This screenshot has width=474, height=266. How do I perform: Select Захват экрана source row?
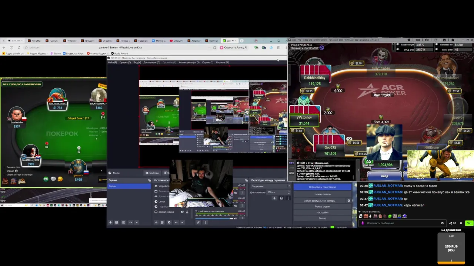click(171, 212)
